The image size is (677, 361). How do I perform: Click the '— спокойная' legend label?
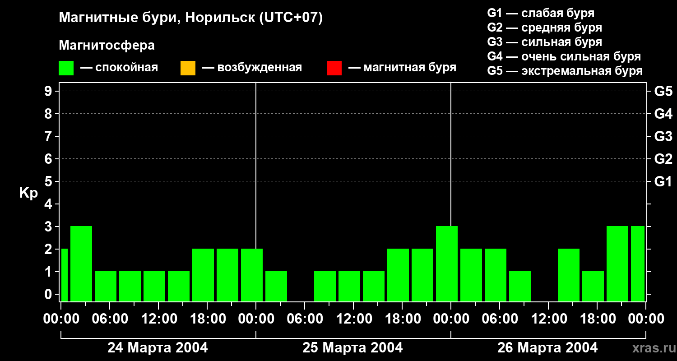[119, 68]
